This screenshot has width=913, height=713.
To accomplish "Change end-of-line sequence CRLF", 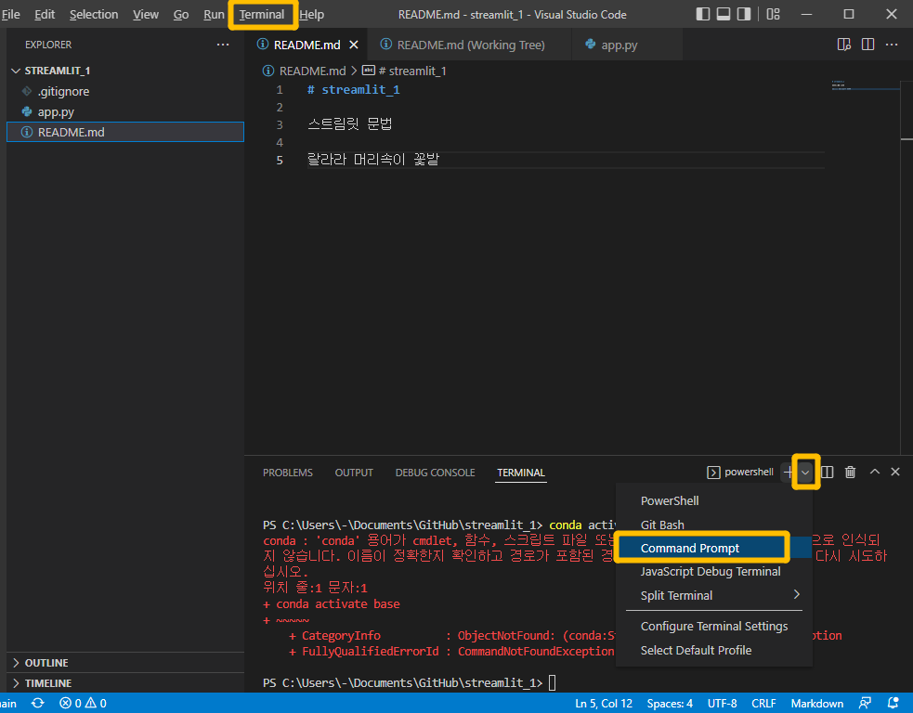I will tap(763, 703).
